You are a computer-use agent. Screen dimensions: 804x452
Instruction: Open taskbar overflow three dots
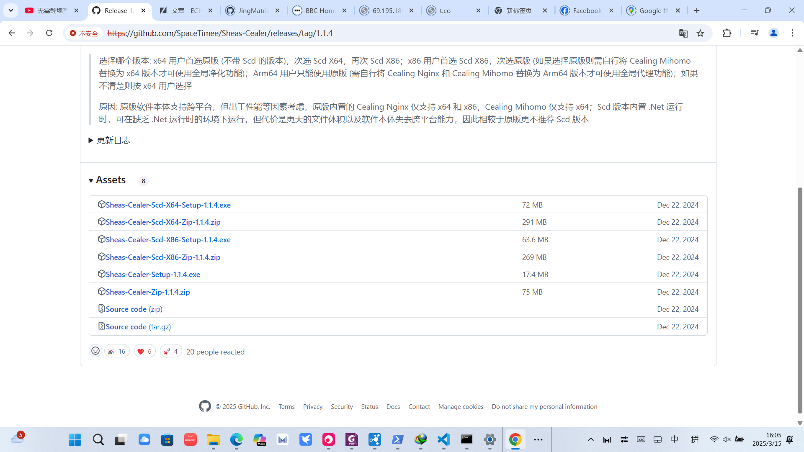coord(538,439)
